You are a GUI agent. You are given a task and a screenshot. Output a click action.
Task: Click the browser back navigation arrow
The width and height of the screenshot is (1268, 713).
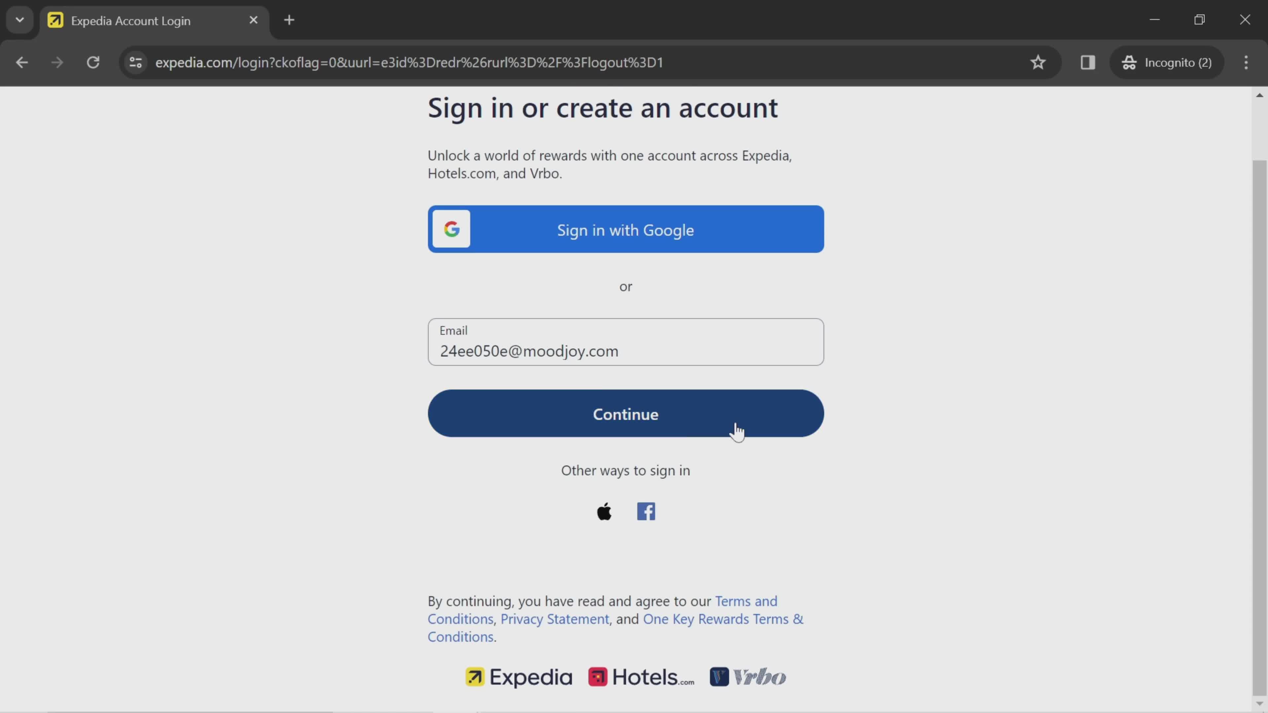point(22,62)
